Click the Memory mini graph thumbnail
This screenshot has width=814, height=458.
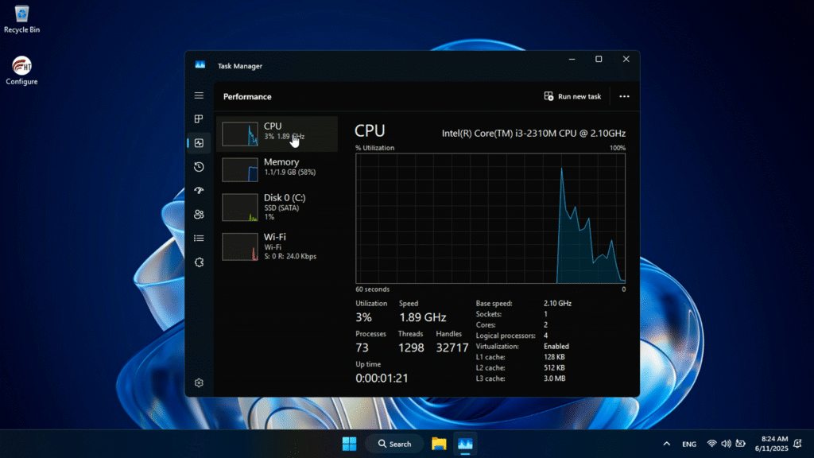point(240,170)
